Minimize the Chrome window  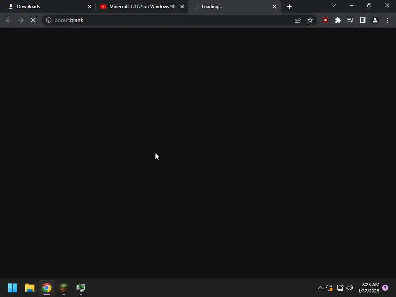(x=351, y=5)
